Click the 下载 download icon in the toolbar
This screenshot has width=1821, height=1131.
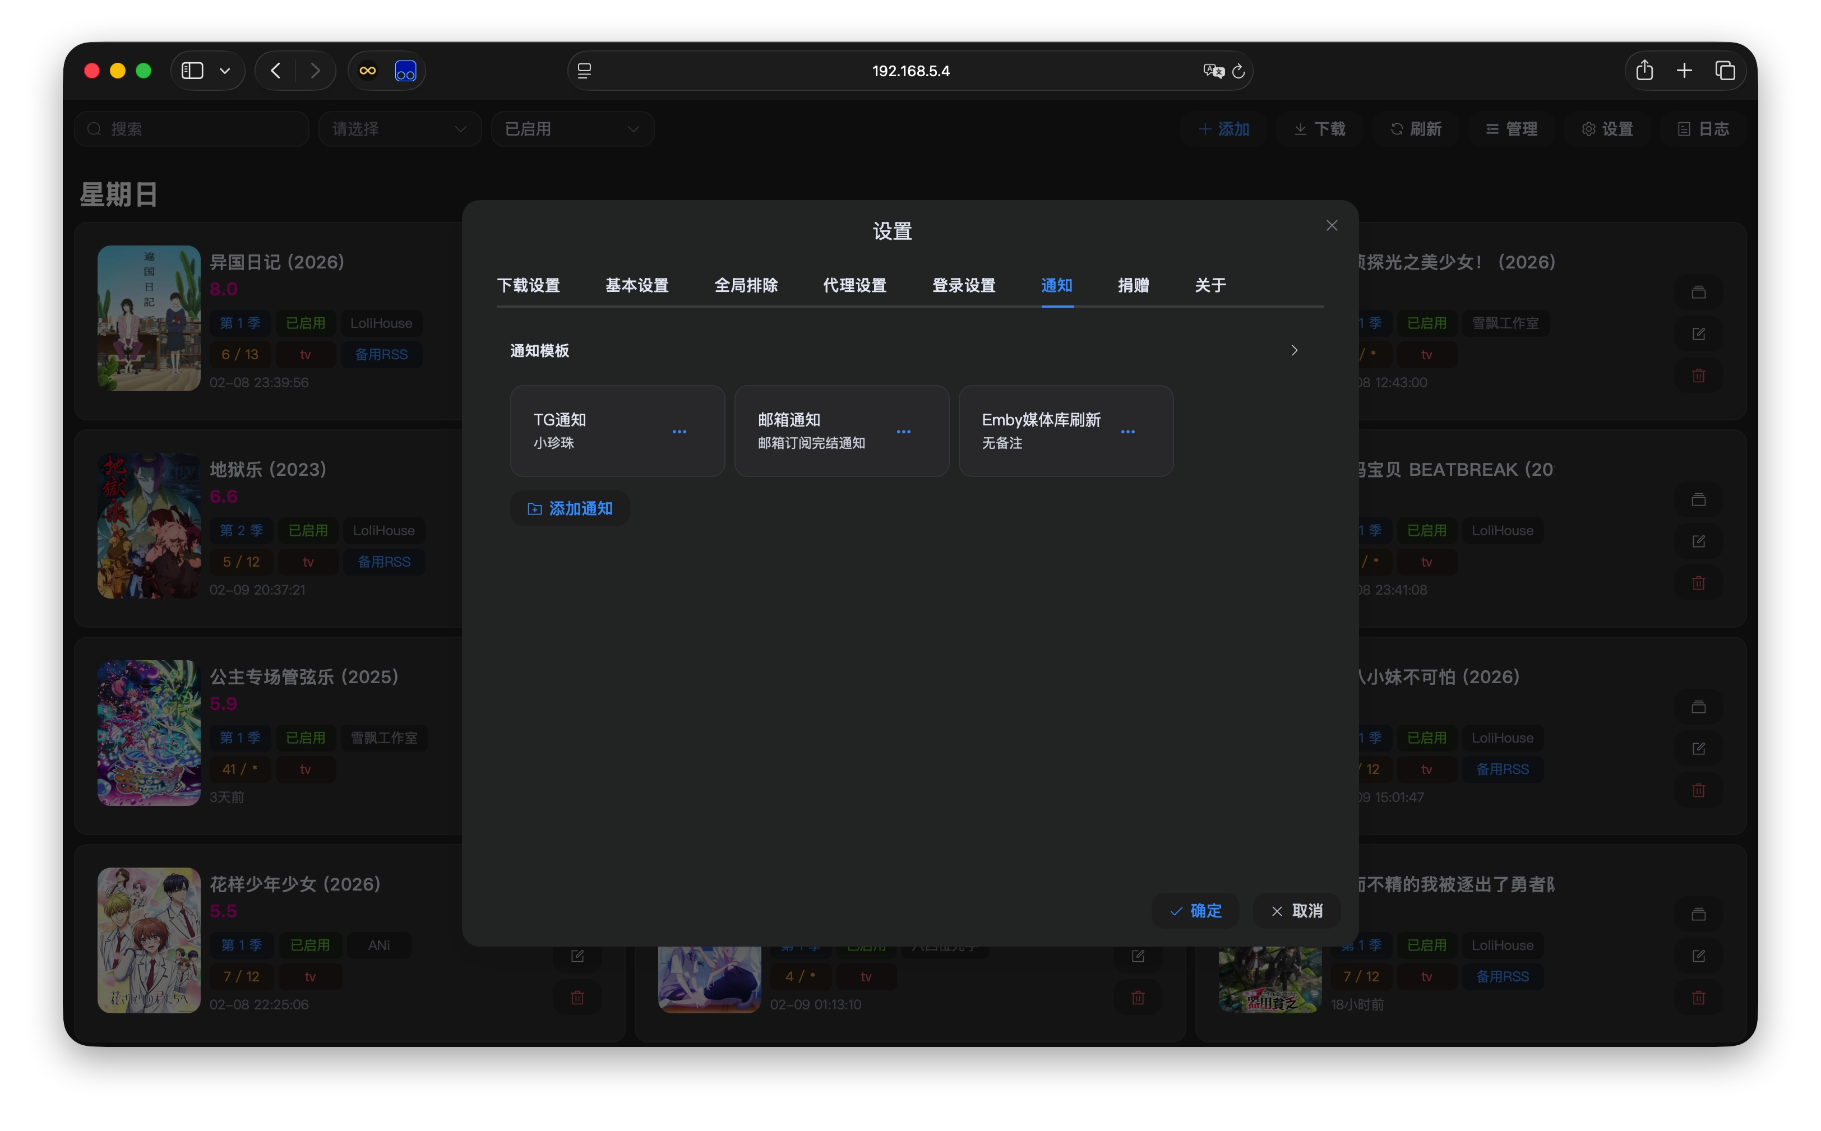point(1300,129)
